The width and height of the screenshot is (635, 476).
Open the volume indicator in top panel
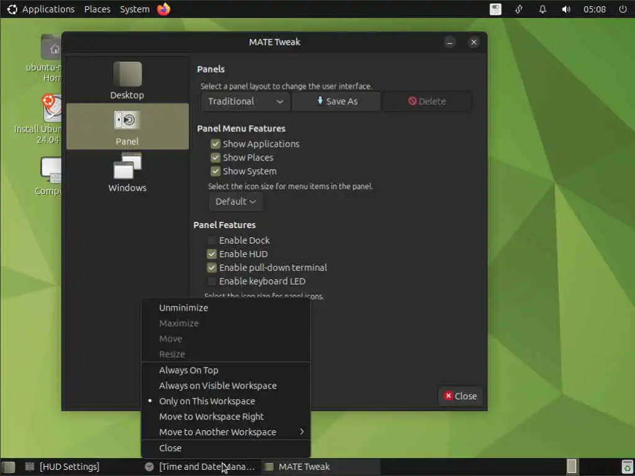coord(566,9)
